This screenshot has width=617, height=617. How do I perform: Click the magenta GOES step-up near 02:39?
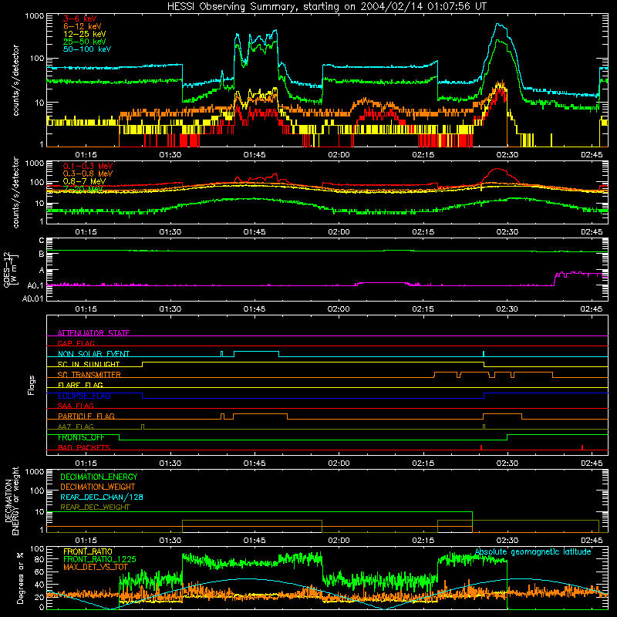pos(555,278)
